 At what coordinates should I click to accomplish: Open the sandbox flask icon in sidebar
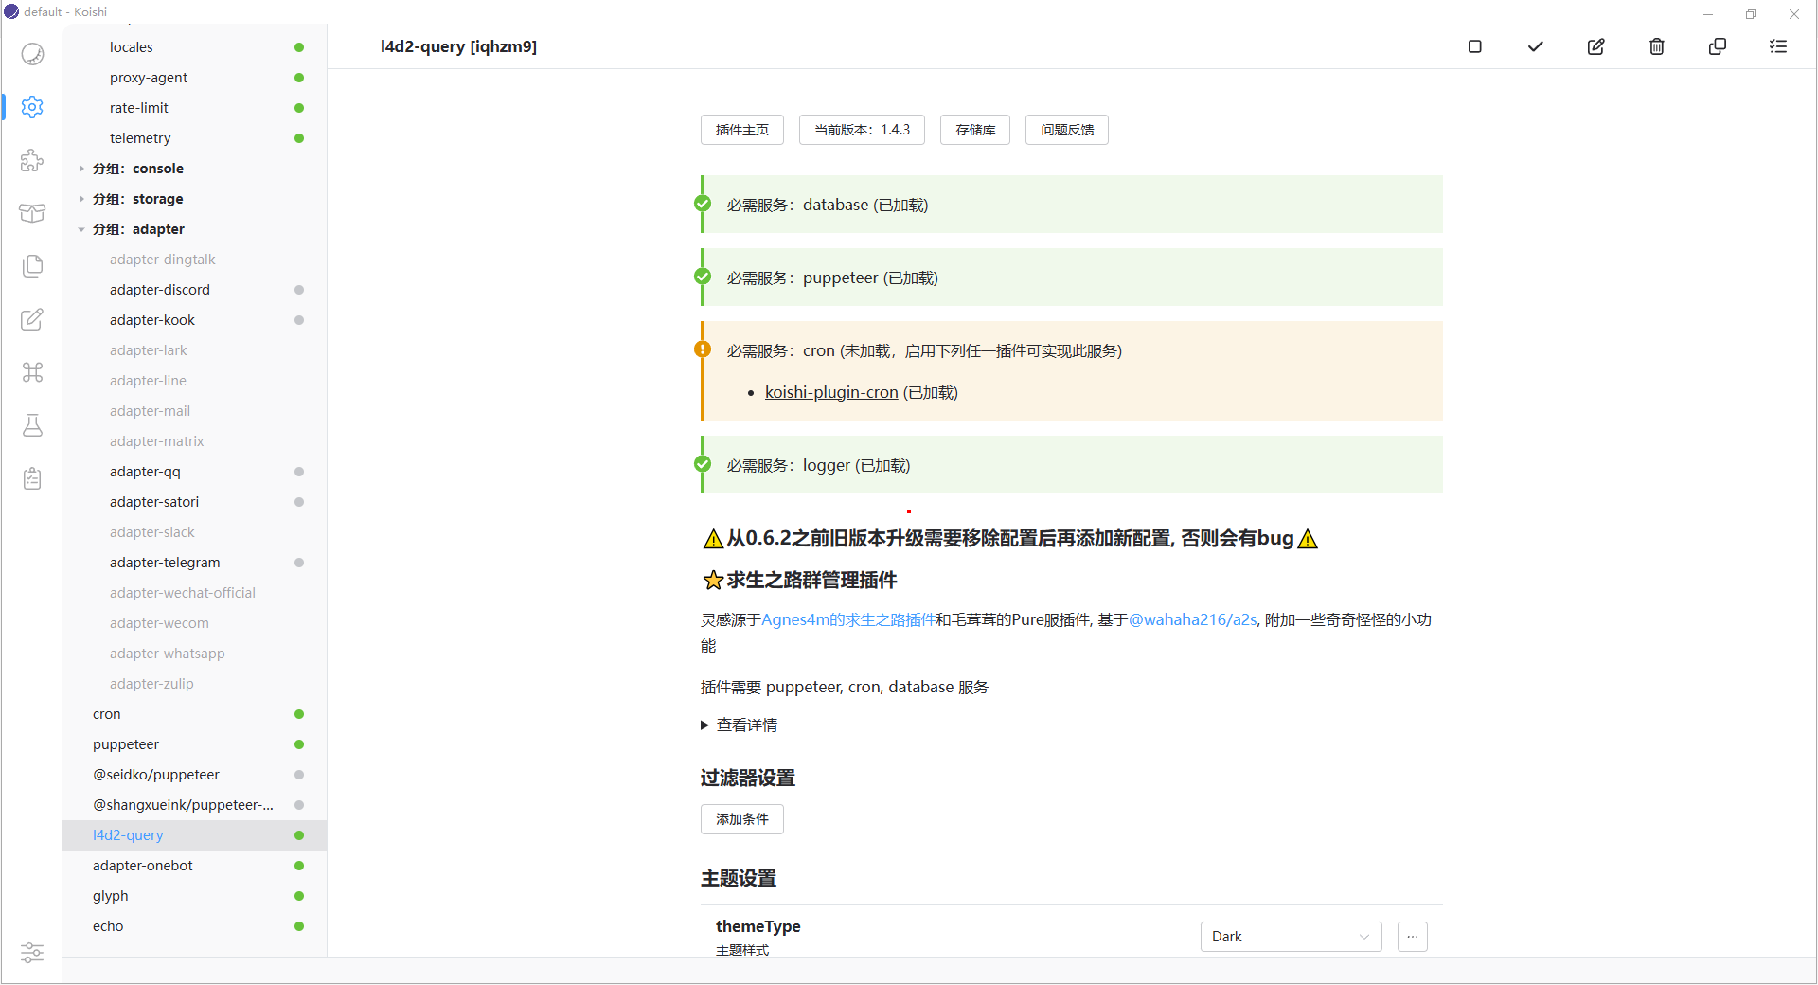click(32, 425)
